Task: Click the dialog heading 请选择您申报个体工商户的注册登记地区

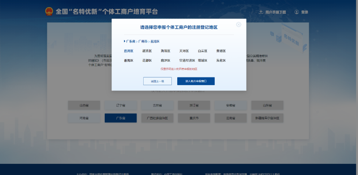Action: click(179, 27)
